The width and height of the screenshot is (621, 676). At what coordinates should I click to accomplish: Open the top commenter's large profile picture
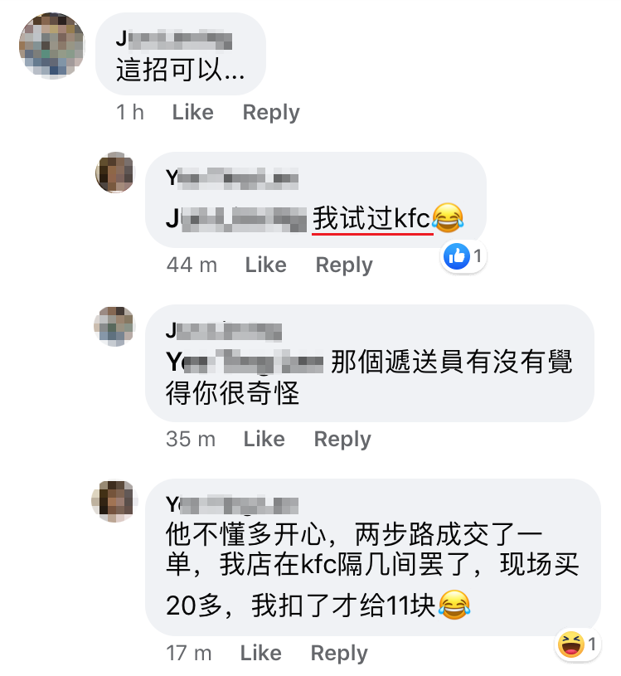(52, 46)
